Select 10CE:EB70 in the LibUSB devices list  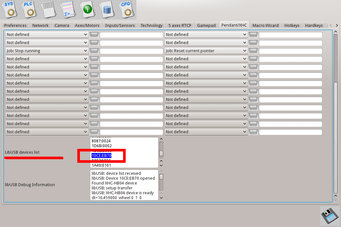coord(101,156)
